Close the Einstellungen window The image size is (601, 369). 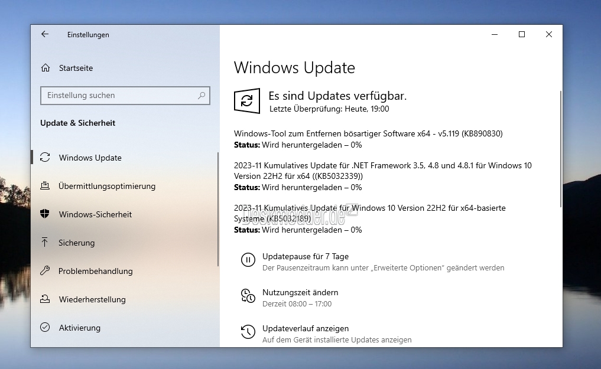pyautogui.click(x=549, y=34)
